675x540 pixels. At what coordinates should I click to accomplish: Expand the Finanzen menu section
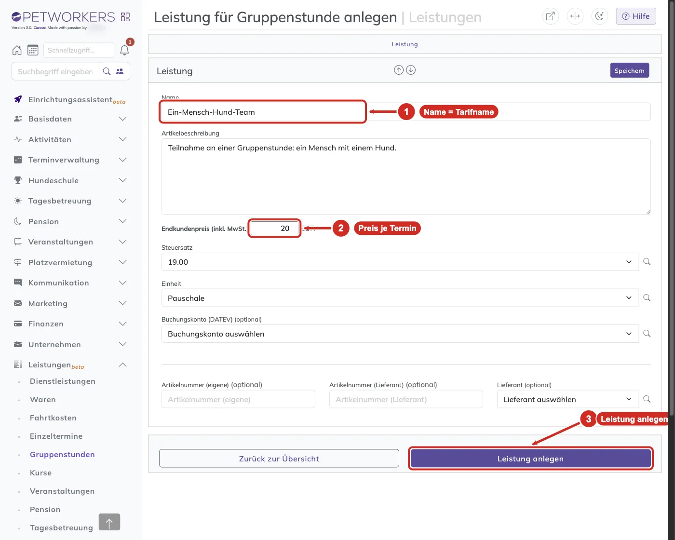tap(71, 324)
